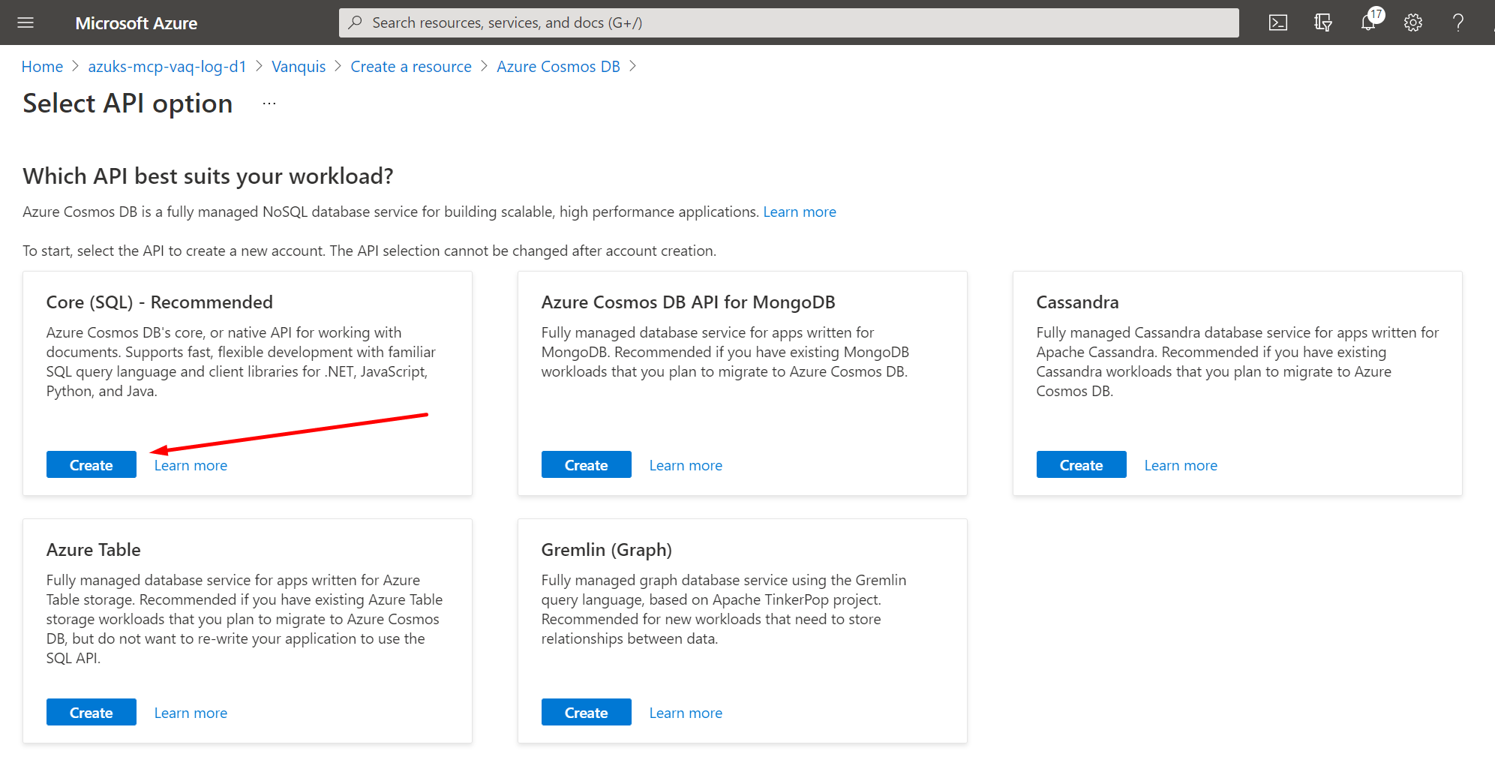
Task: Create a Cassandra account
Action: 1081,464
